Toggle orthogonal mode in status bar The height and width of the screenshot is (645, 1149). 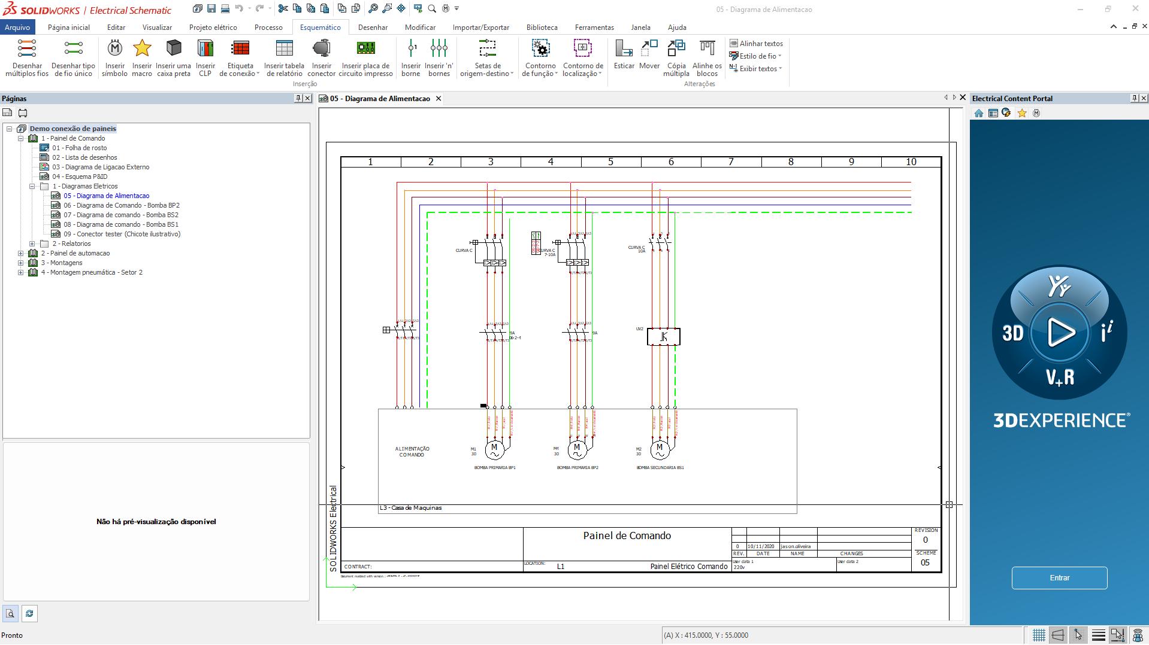tap(1059, 635)
